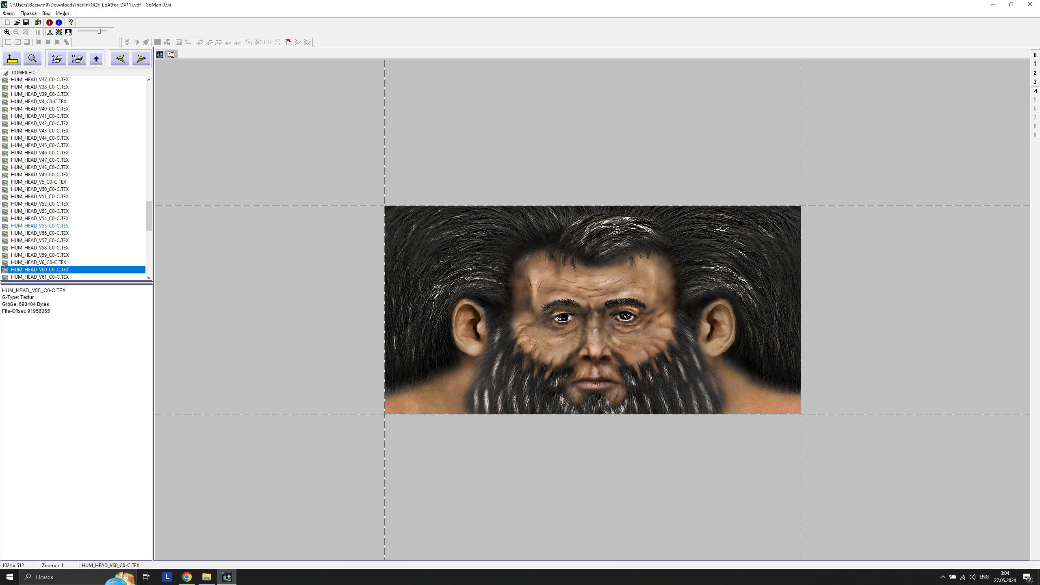Toggle the alpha mask silhouette view

click(x=68, y=32)
